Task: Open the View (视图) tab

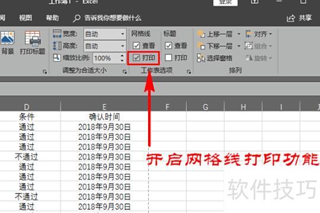Action: coord(25,18)
